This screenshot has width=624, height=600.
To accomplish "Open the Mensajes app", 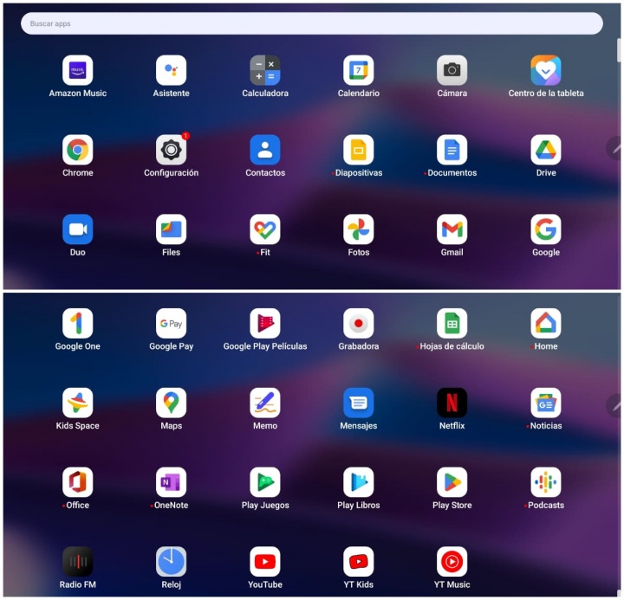I will [x=359, y=403].
